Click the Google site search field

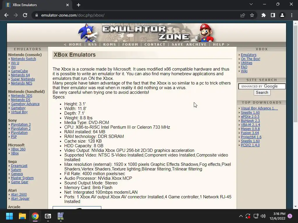click(x=262, y=86)
